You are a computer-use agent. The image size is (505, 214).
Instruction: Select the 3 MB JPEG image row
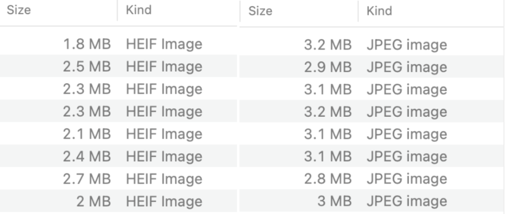pyautogui.click(x=372, y=201)
